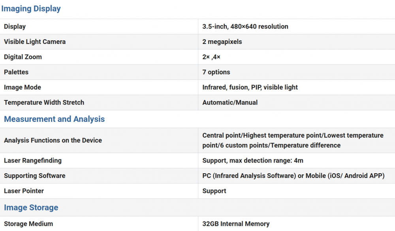Viewport: 395px width, 231px height.
Task: Click the Palettes row label
Action: tap(16, 72)
